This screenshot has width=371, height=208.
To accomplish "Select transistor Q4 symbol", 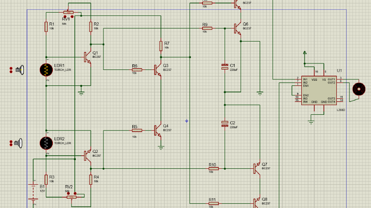I will click(x=158, y=130).
